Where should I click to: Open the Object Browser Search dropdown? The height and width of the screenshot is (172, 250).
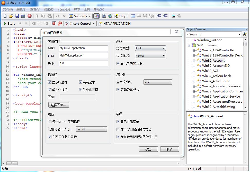pos(239,34)
